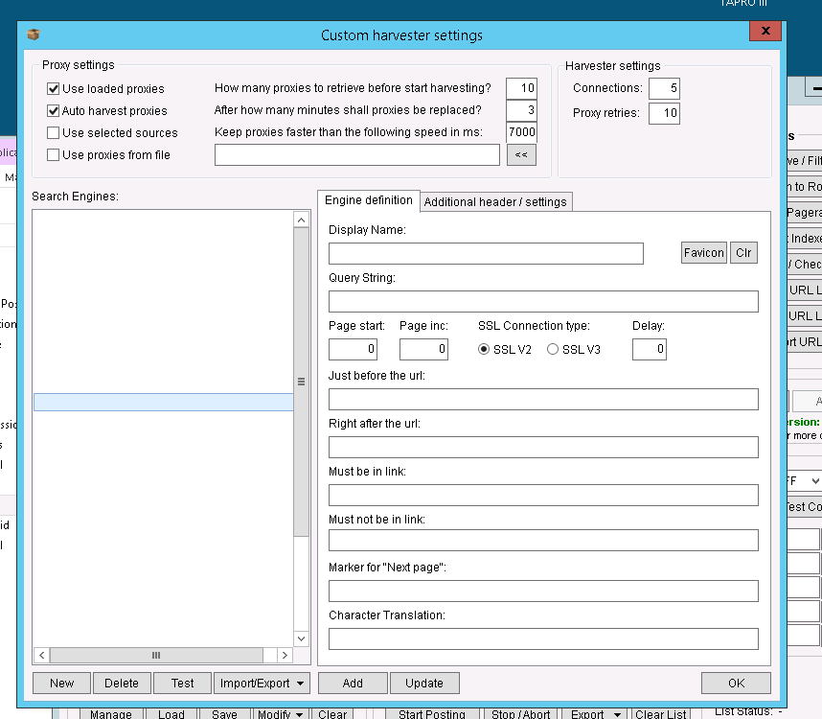Click the New search engine button

click(x=62, y=683)
